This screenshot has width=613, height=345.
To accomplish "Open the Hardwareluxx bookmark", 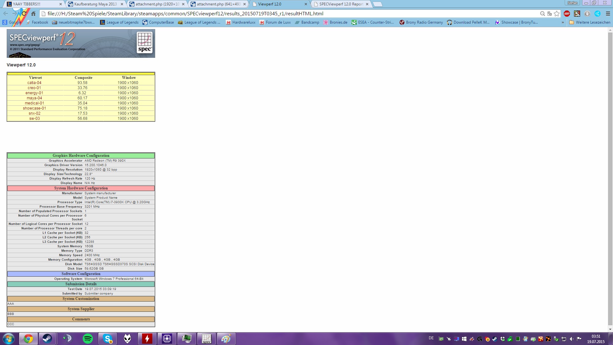I will point(241,22).
